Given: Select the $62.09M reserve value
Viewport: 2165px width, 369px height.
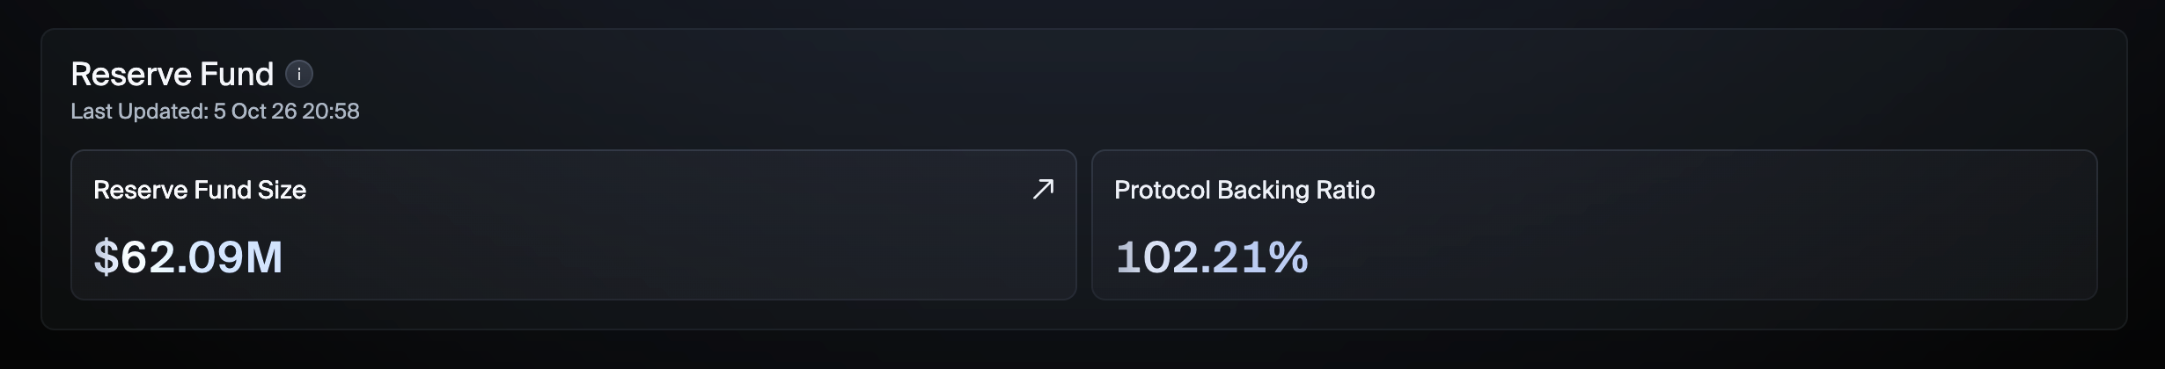Looking at the screenshot, I should point(188,257).
